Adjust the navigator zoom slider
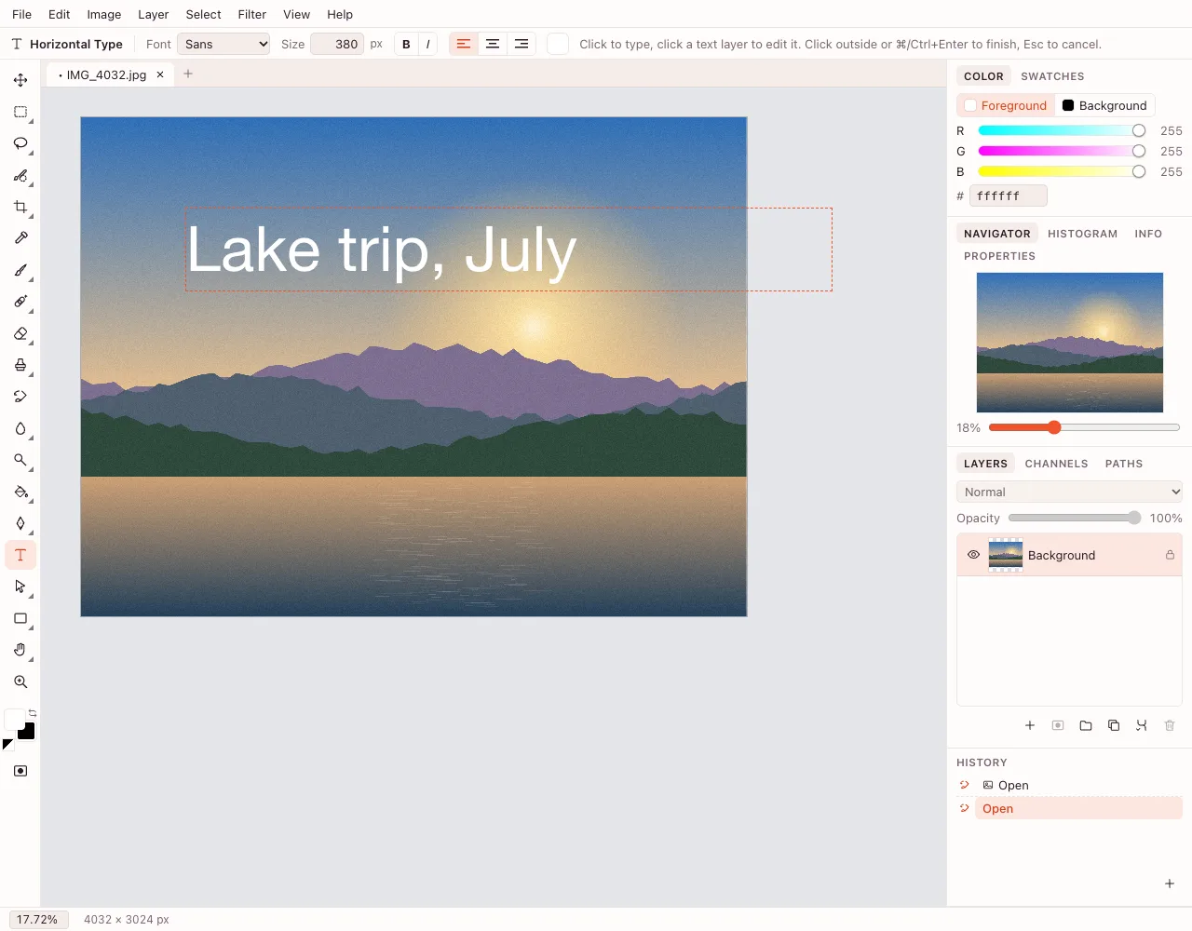Viewport: 1192px width, 931px height. (1084, 427)
